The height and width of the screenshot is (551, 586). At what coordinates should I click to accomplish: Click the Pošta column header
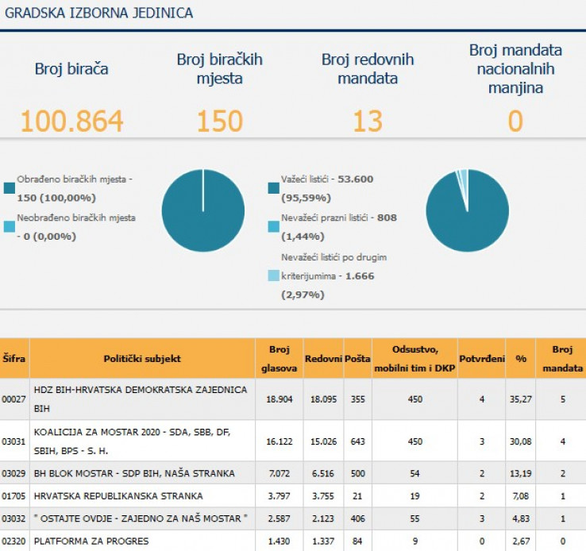point(357,358)
